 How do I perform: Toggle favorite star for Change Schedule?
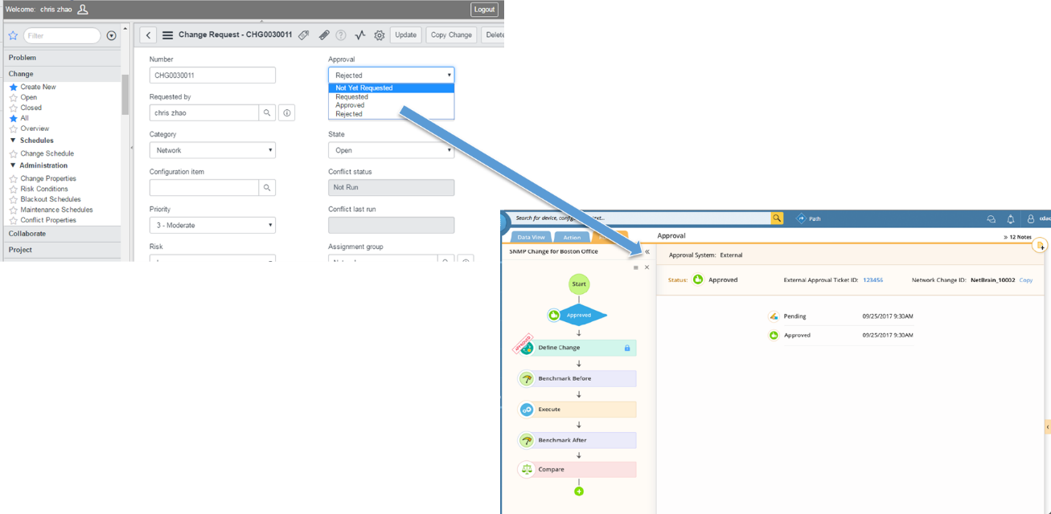click(13, 154)
